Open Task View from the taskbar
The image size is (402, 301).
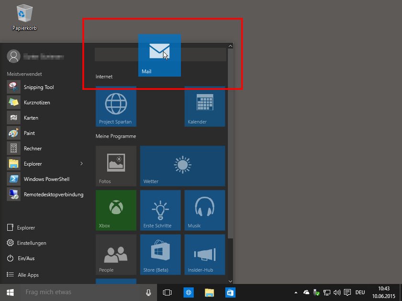coord(167,292)
